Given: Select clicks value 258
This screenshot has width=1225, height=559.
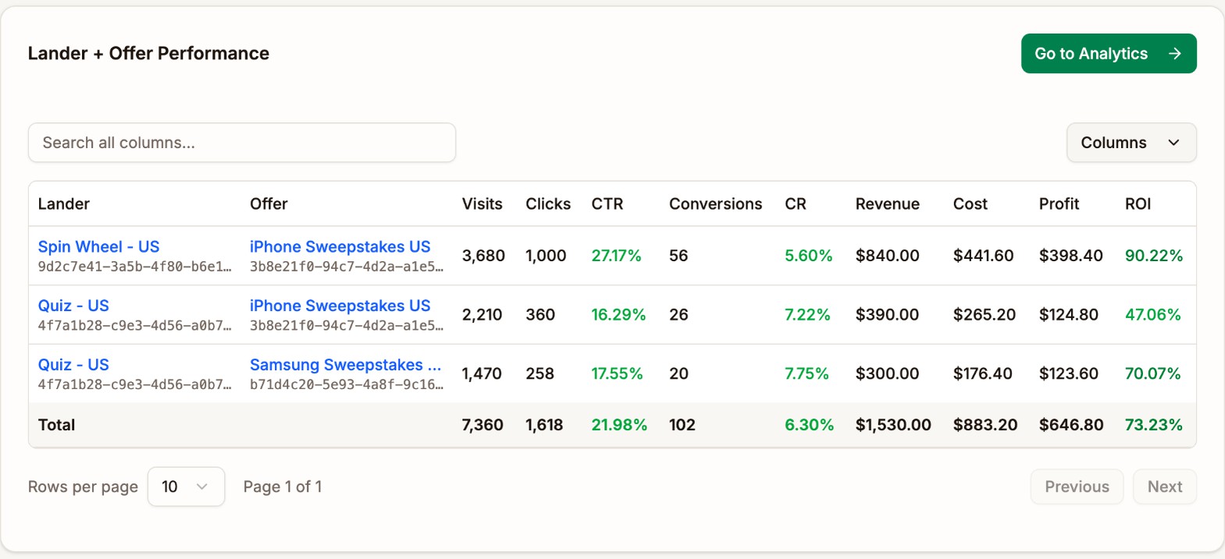Looking at the screenshot, I should (539, 373).
